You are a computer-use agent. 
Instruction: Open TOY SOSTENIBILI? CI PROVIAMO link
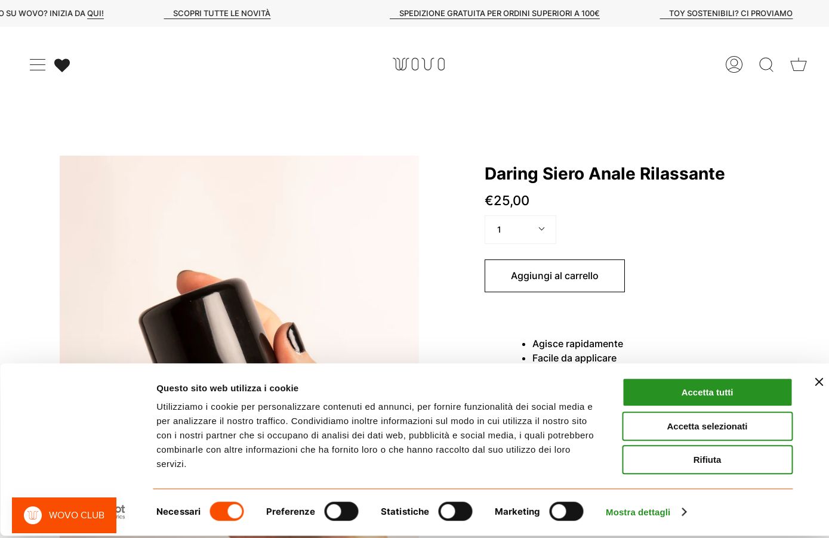pos(731,13)
